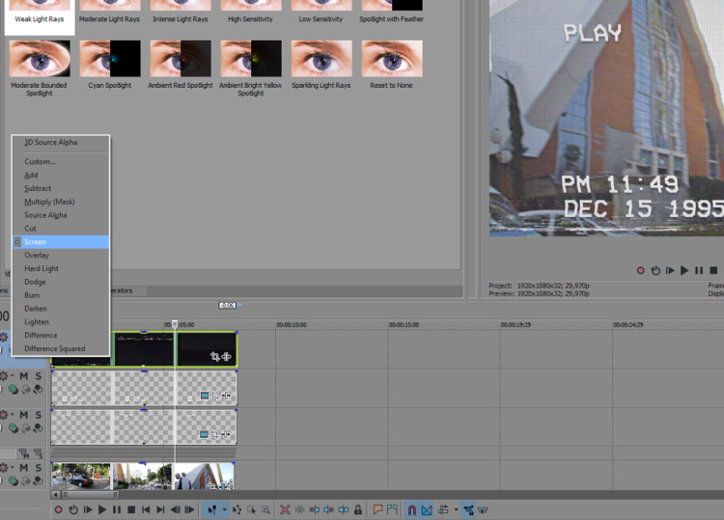Choose Multiply (Mask) compositing mode
The height and width of the screenshot is (520, 724).
point(61,202)
